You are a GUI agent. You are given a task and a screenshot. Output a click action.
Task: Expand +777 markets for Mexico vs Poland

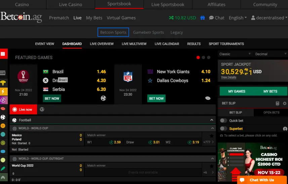tap(209, 142)
